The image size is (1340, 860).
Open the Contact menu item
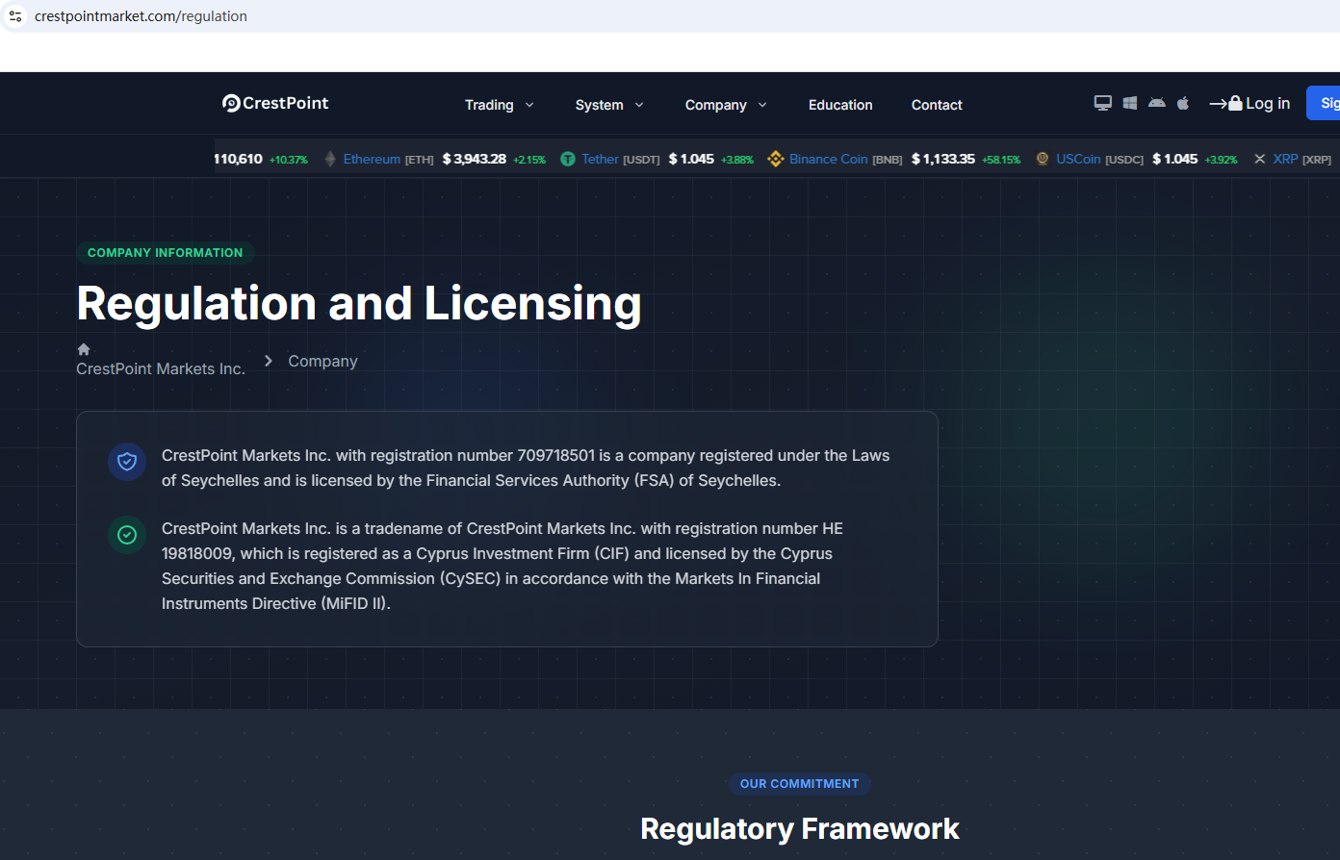click(x=937, y=105)
